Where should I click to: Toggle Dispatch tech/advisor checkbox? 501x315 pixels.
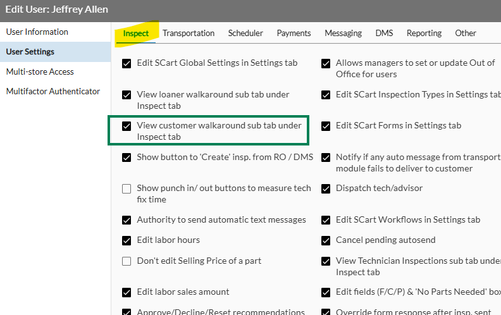pyautogui.click(x=326, y=188)
